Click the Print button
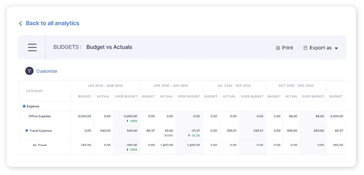This screenshot has width=364, height=175. (x=284, y=48)
